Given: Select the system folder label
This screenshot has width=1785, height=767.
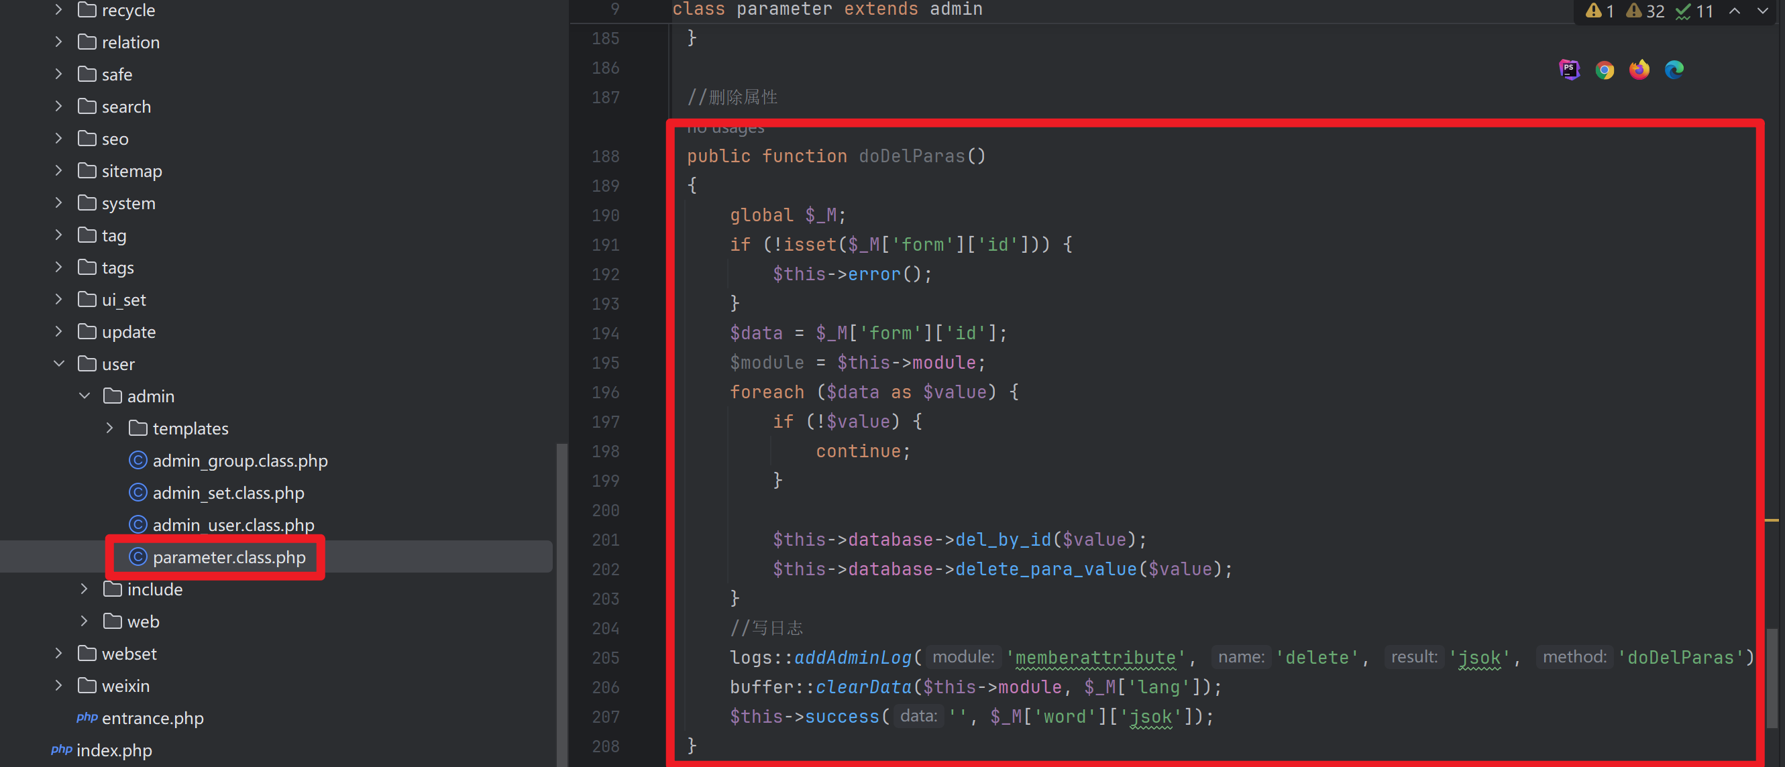Looking at the screenshot, I should click(128, 203).
